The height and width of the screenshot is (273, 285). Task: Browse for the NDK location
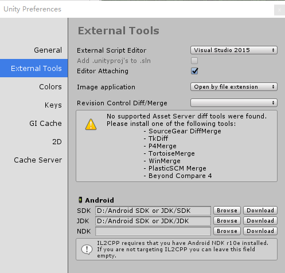(x=227, y=231)
